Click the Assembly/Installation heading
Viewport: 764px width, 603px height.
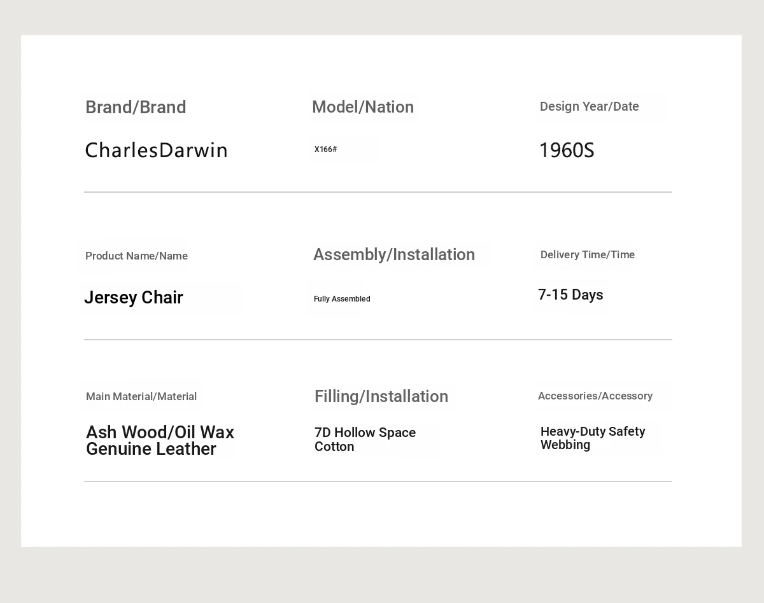(394, 254)
